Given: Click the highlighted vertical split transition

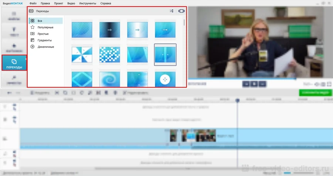Looking at the screenshot, I should coord(165,55).
